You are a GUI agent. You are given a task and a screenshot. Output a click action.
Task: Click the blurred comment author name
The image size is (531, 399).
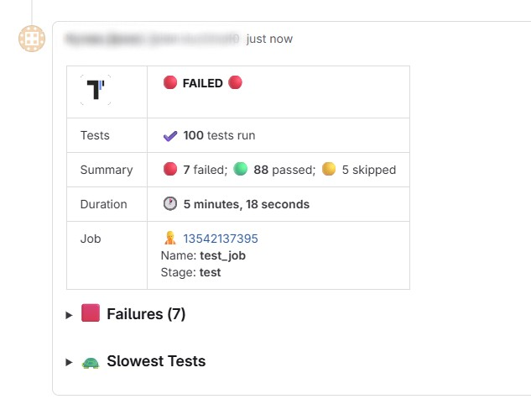152,39
